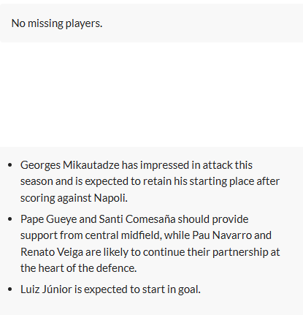This screenshot has height=315, width=303.
Task: Click the "No missing players." text
Action: 57,23
